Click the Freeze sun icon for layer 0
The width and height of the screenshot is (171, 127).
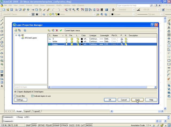pos(72,39)
